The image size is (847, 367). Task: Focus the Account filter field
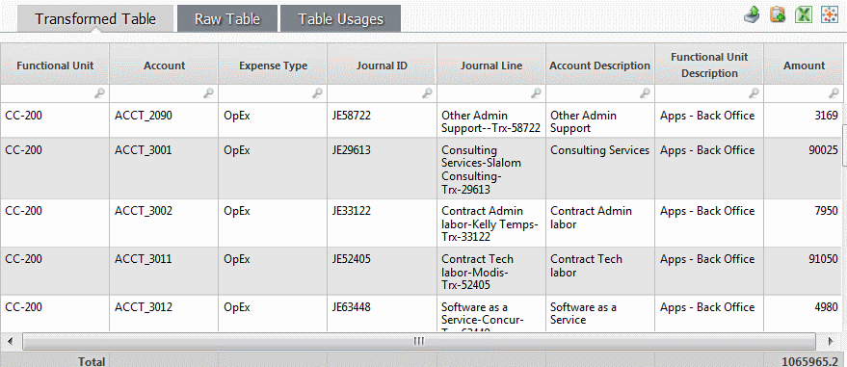164,93
